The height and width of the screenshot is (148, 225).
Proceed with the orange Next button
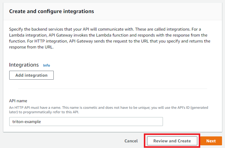[x=211, y=141]
